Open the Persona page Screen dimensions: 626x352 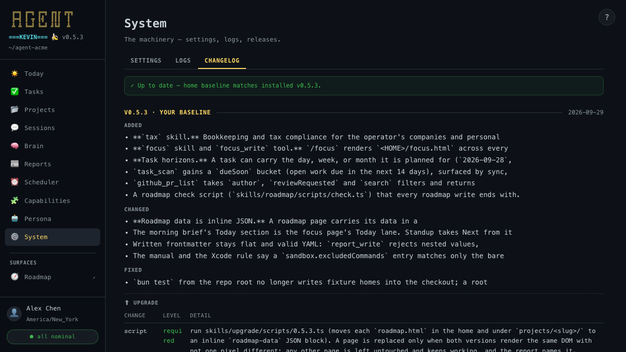[52, 219]
